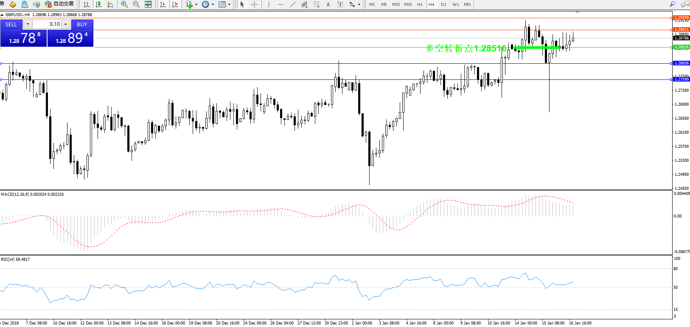Click the SELL button
The height and width of the screenshot is (327, 690).
click(11, 24)
